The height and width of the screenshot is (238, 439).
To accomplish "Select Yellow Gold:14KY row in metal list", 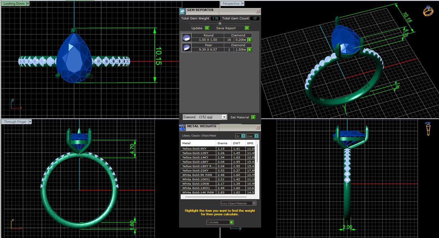I will coord(199,158).
